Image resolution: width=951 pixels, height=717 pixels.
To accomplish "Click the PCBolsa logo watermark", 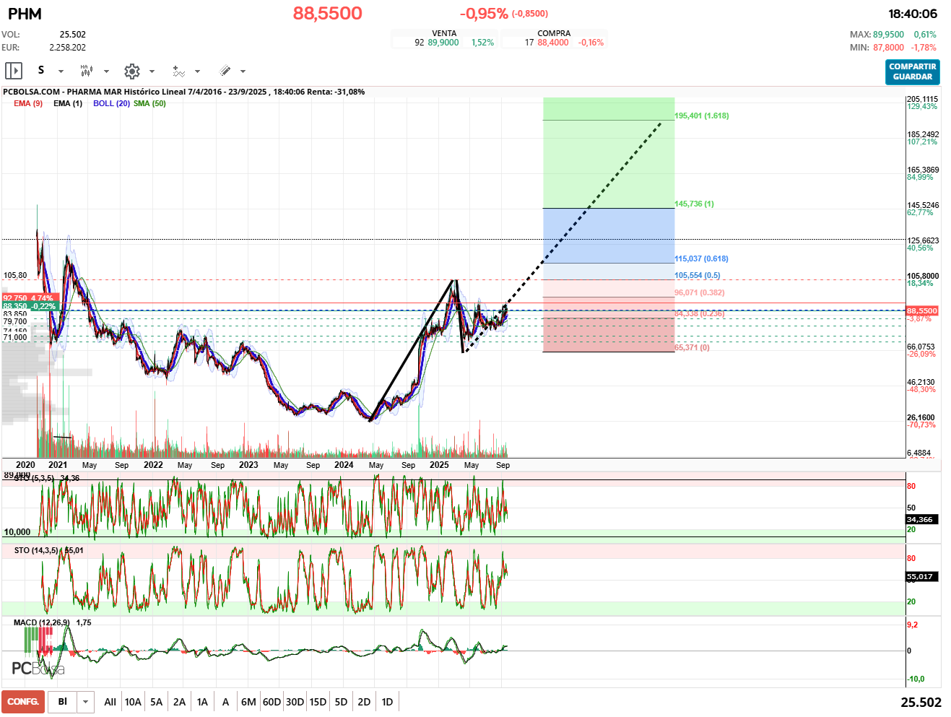I will 38,669.
